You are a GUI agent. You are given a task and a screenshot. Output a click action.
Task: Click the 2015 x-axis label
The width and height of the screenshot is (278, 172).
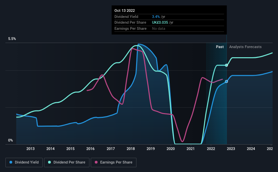[x=70, y=149]
